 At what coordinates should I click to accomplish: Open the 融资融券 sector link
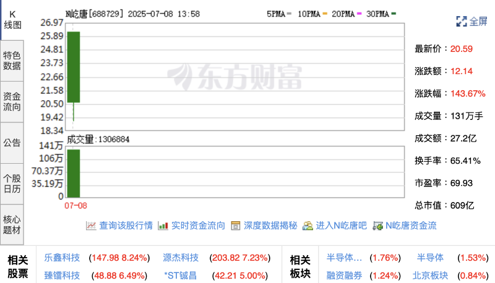[x=344, y=276]
